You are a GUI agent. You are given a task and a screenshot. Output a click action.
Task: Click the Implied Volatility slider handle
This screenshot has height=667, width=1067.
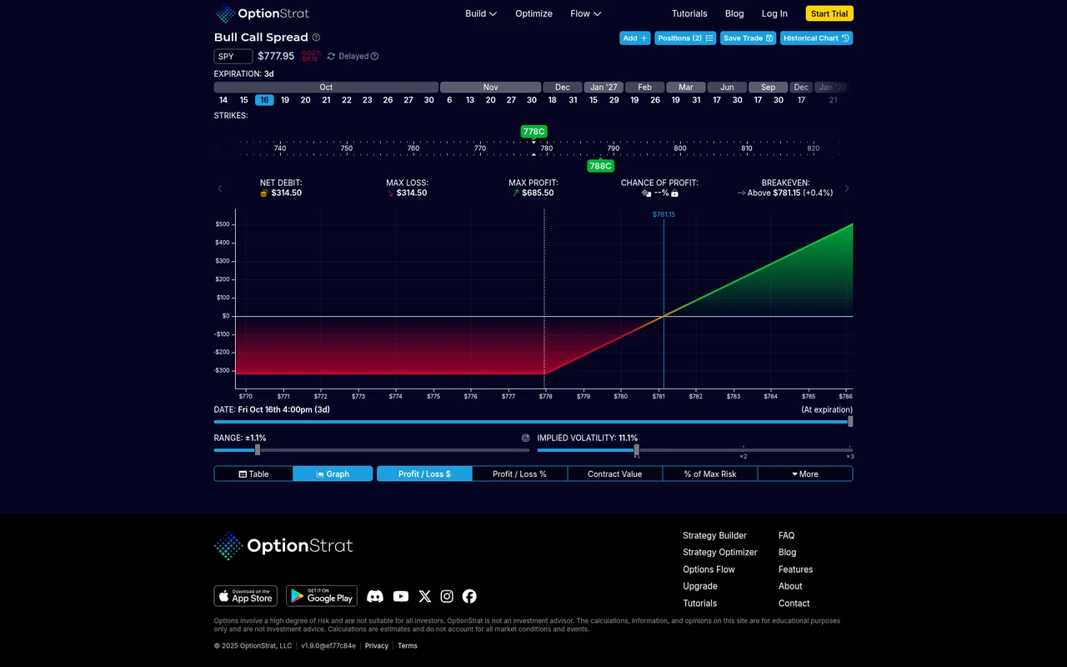click(636, 450)
